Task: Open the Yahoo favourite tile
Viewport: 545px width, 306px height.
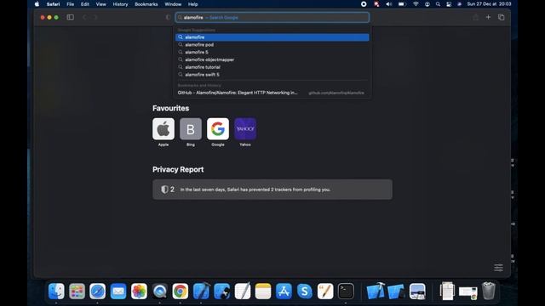Action: [245, 128]
